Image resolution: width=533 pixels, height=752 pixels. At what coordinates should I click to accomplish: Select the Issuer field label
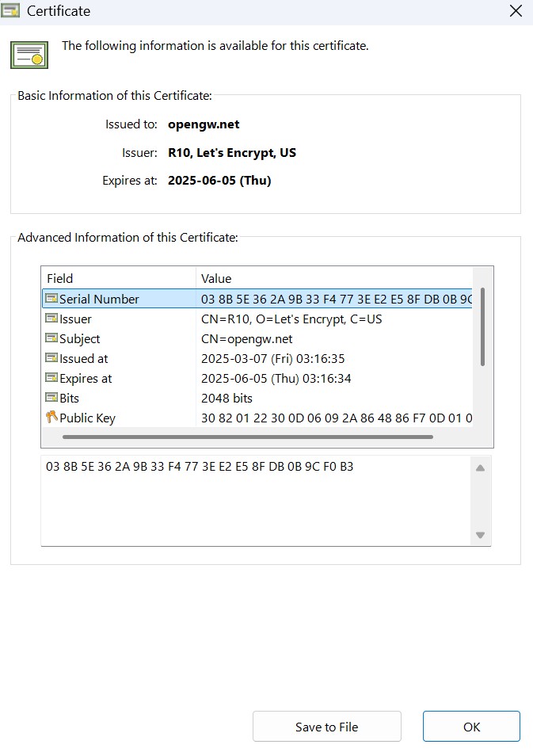tap(75, 319)
